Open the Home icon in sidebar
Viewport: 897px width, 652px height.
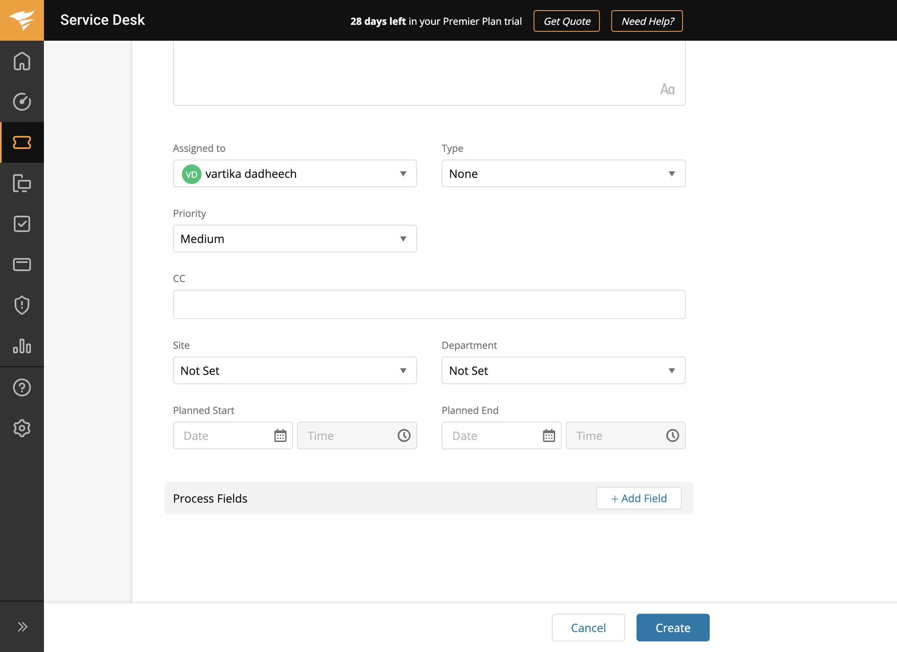tap(22, 61)
